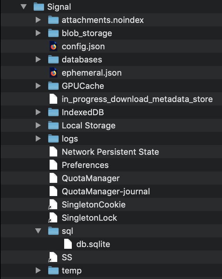The height and width of the screenshot is (279, 222).
Task: Expand the Local Storage folder
Action: pos(38,125)
